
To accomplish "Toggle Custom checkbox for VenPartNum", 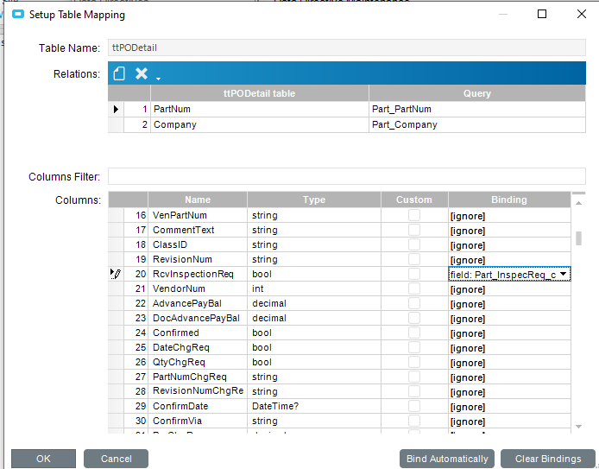I will (x=414, y=215).
